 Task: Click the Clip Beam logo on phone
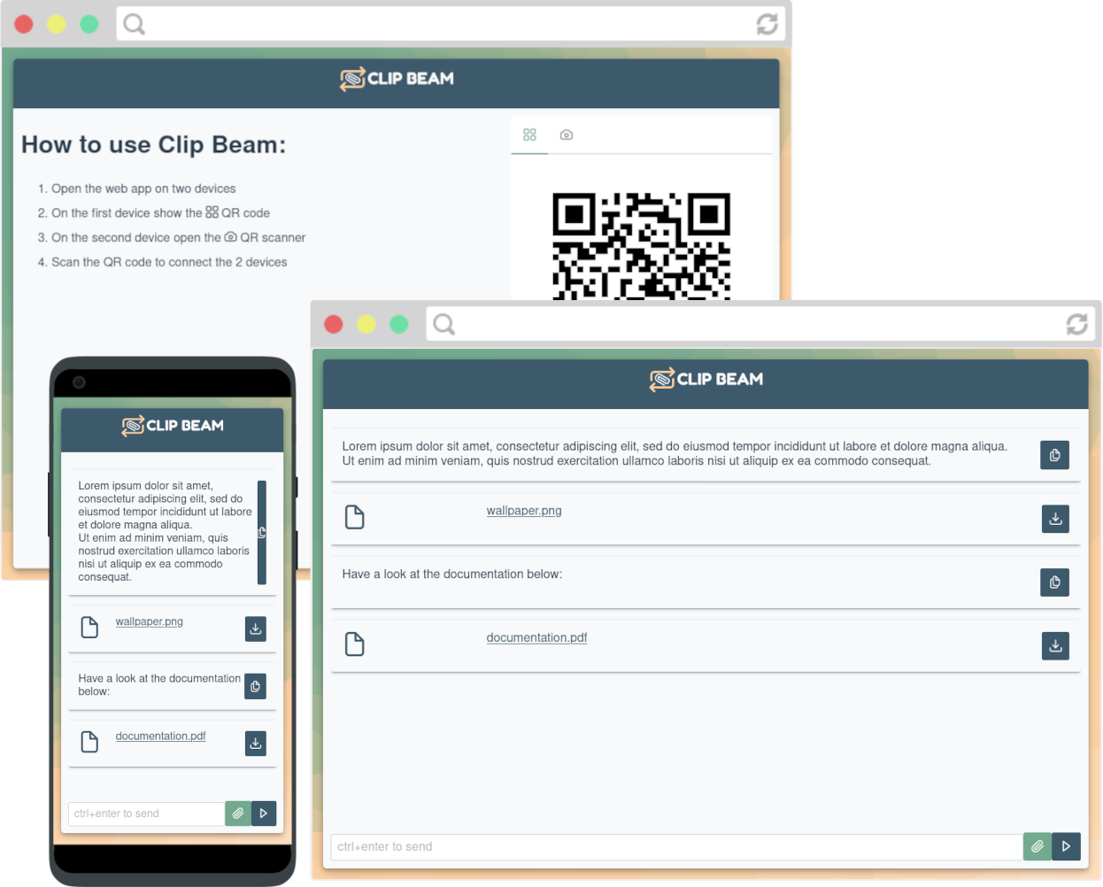pyautogui.click(x=173, y=426)
